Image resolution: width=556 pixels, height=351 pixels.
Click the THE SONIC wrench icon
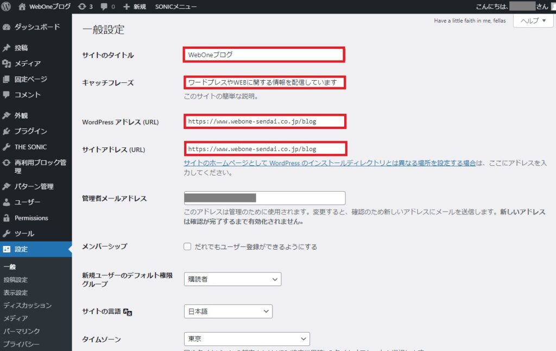click(7, 147)
